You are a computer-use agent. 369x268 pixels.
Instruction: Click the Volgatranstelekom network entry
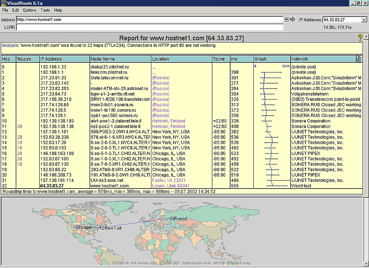point(310,94)
